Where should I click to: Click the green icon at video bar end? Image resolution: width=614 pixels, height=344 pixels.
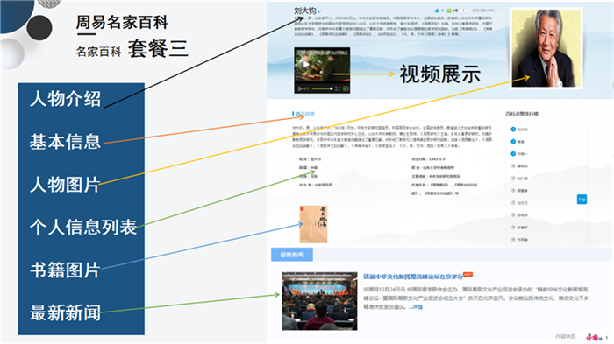[346, 88]
